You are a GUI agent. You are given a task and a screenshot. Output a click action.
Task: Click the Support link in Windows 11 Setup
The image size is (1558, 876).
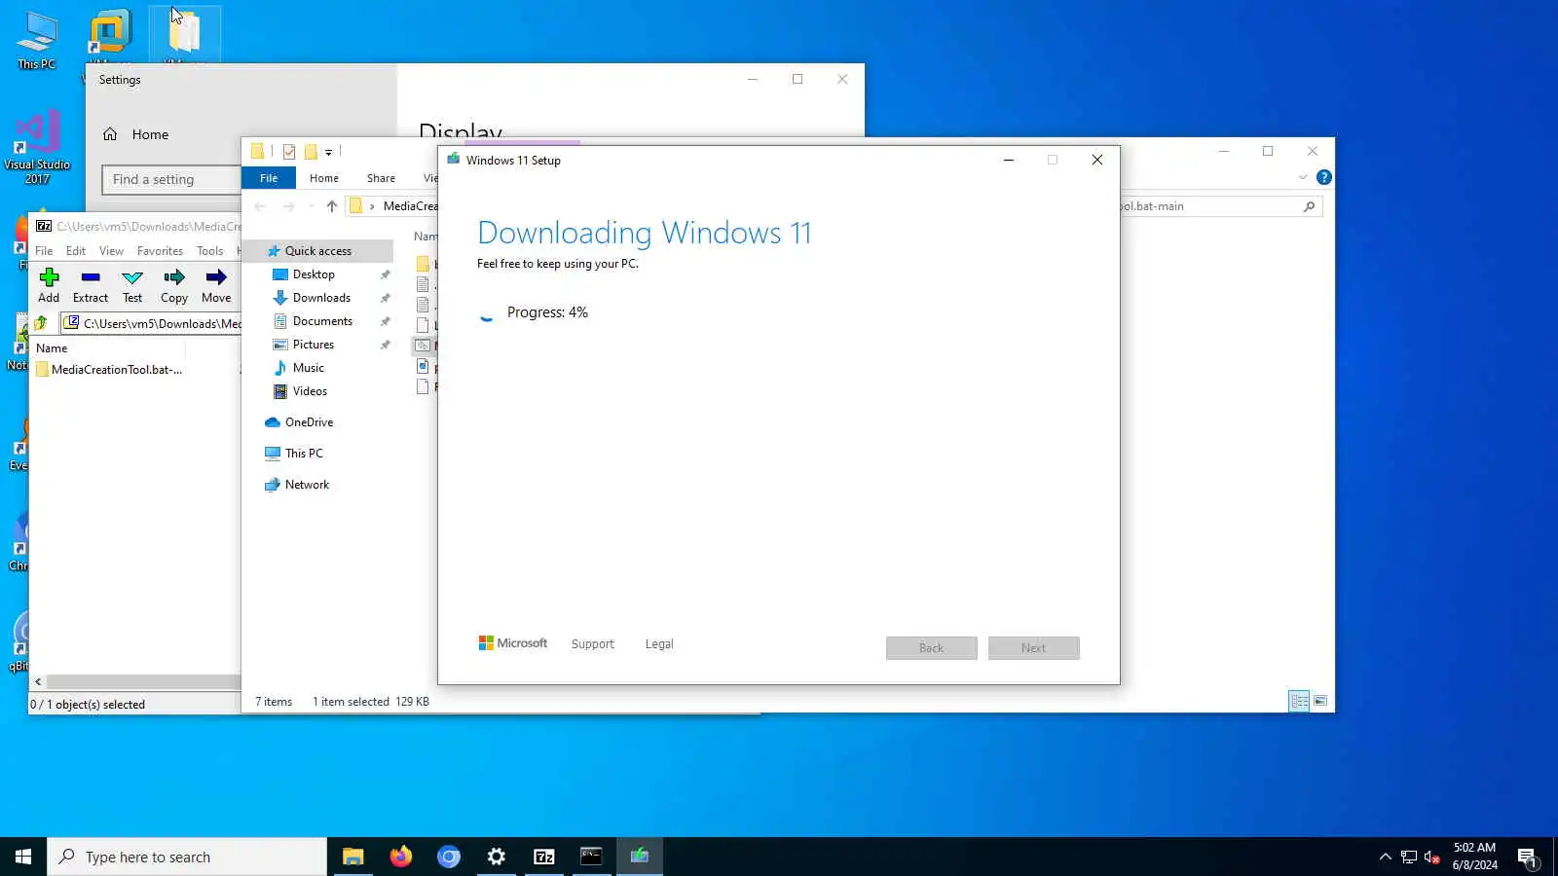(x=593, y=644)
